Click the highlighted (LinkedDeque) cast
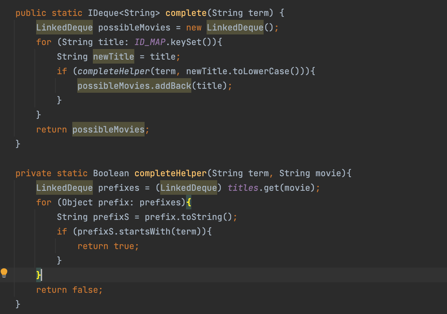This screenshot has height=314, width=447. tap(188, 188)
